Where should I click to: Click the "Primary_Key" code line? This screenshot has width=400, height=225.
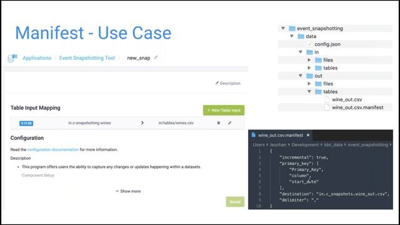[x=306, y=169]
